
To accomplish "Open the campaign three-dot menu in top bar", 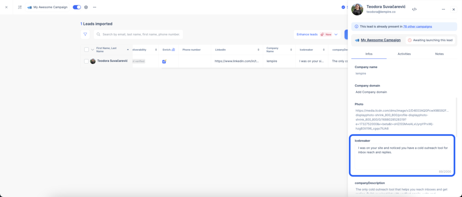I will click(94, 7).
